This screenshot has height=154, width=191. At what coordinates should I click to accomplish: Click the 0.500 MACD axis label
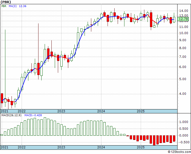184,129
